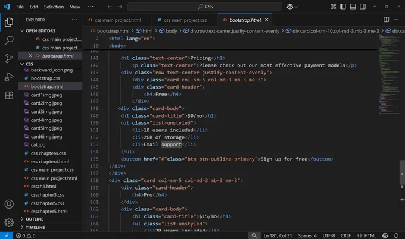Change HTML language mode

click(367, 235)
